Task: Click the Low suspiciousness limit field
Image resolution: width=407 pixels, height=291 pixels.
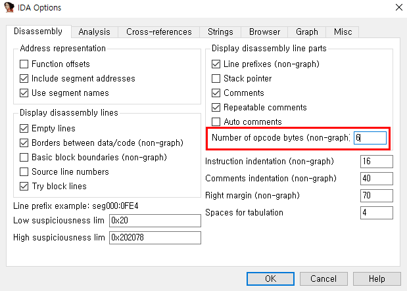Action: (x=155, y=221)
